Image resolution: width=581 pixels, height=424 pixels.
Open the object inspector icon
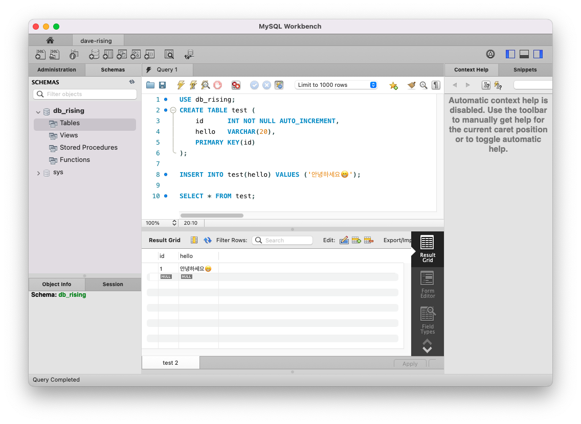click(74, 54)
